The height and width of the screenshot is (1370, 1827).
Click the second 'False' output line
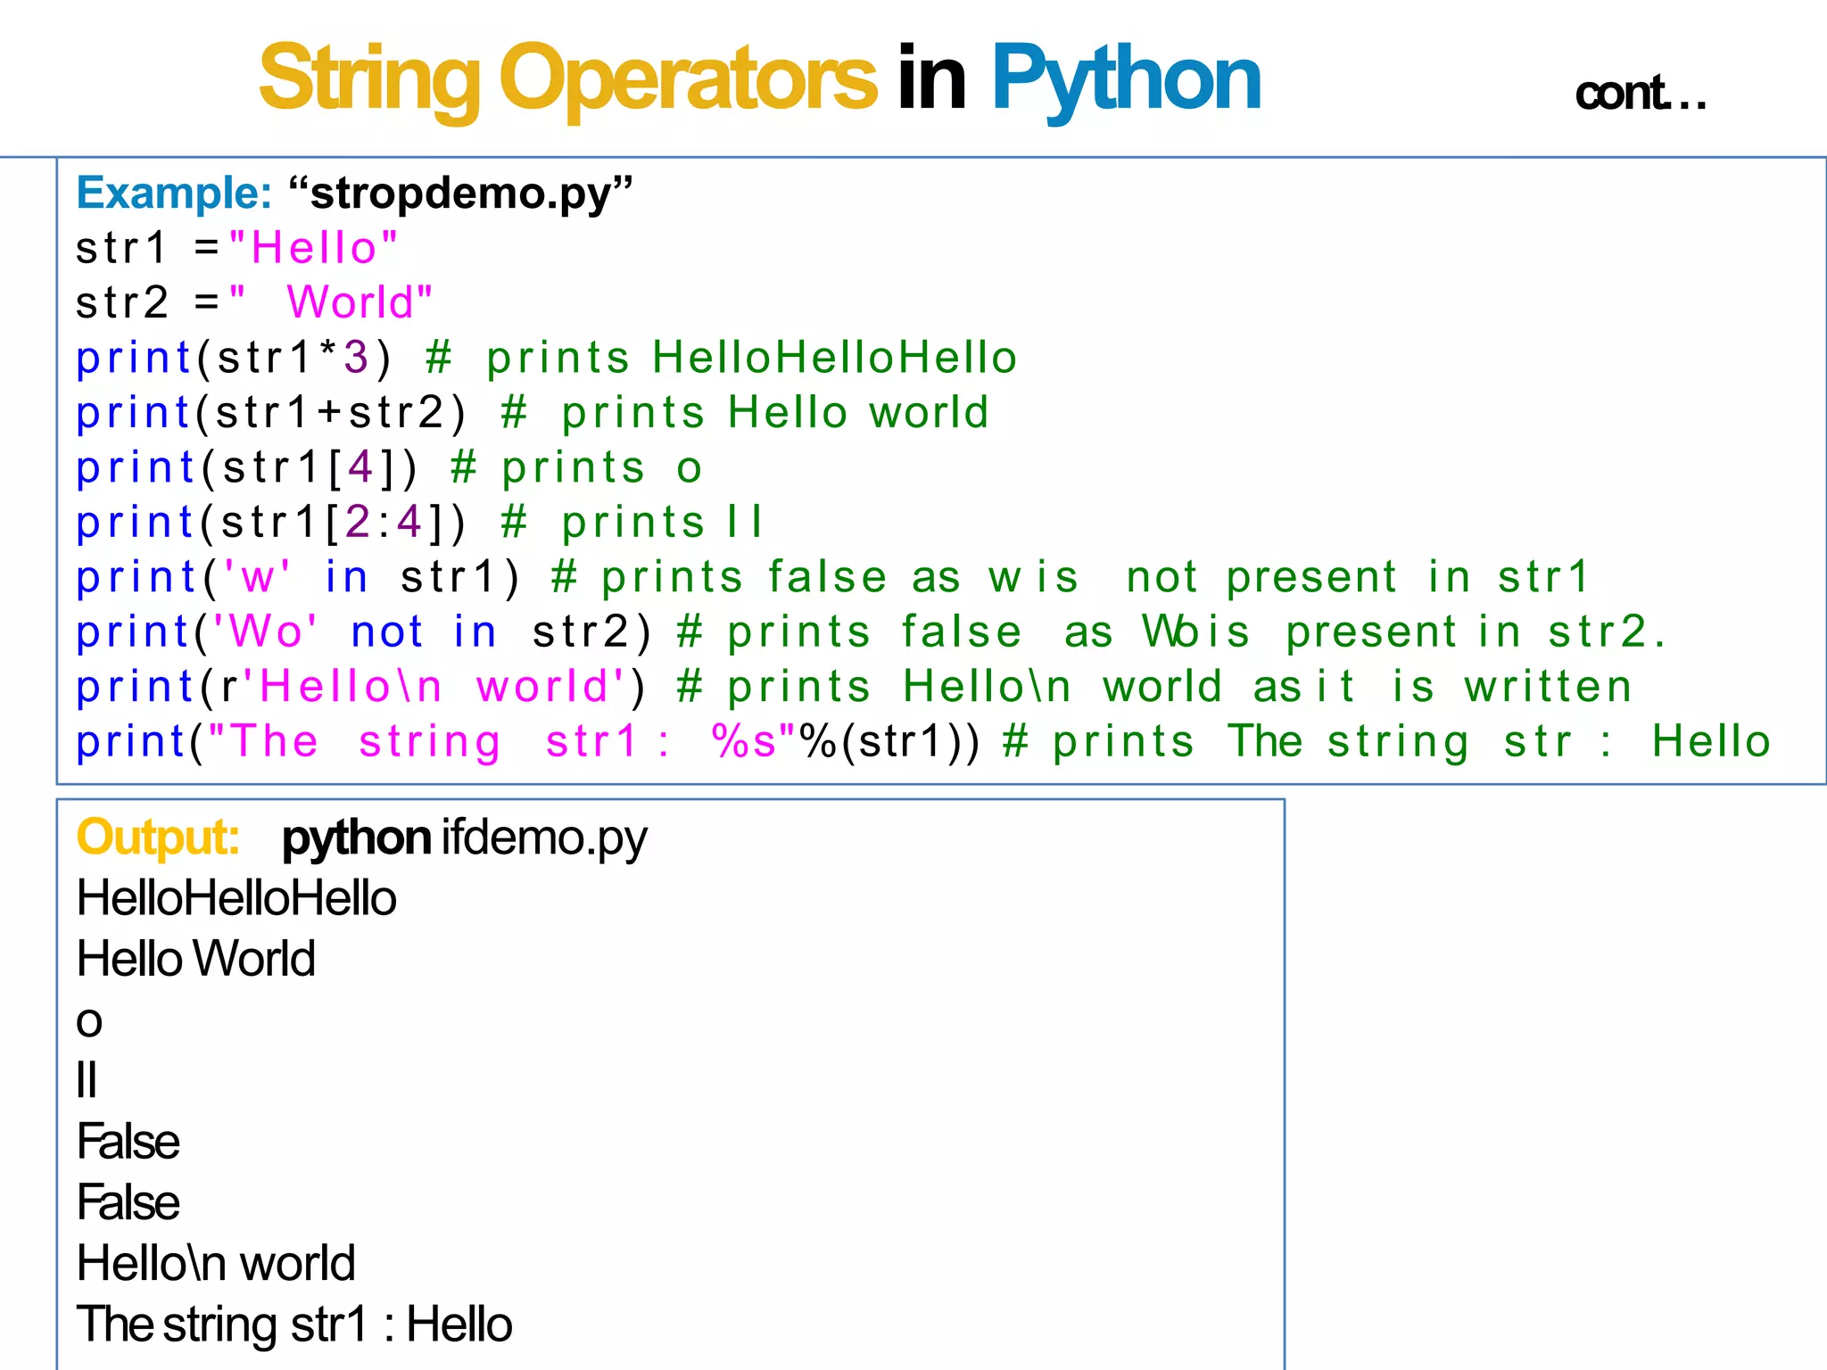(x=128, y=1202)
